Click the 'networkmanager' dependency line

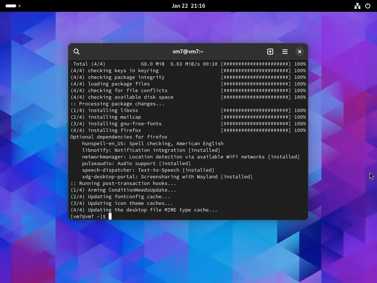[x=191, y=157]
